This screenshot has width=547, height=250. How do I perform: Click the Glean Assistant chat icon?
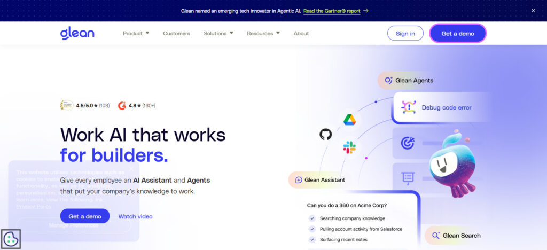pyautogui.click(x=299, y=180)
